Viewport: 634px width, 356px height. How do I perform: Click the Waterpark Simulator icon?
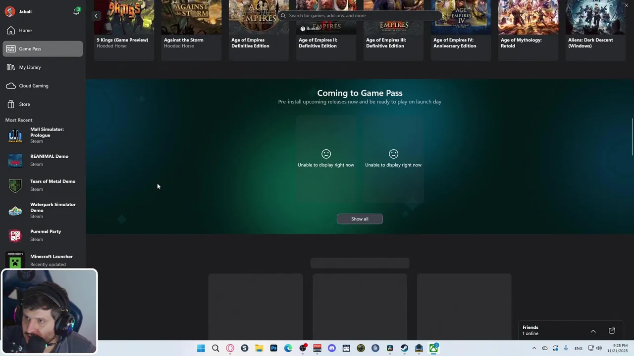pyautogui.click(x=15, y=211)
